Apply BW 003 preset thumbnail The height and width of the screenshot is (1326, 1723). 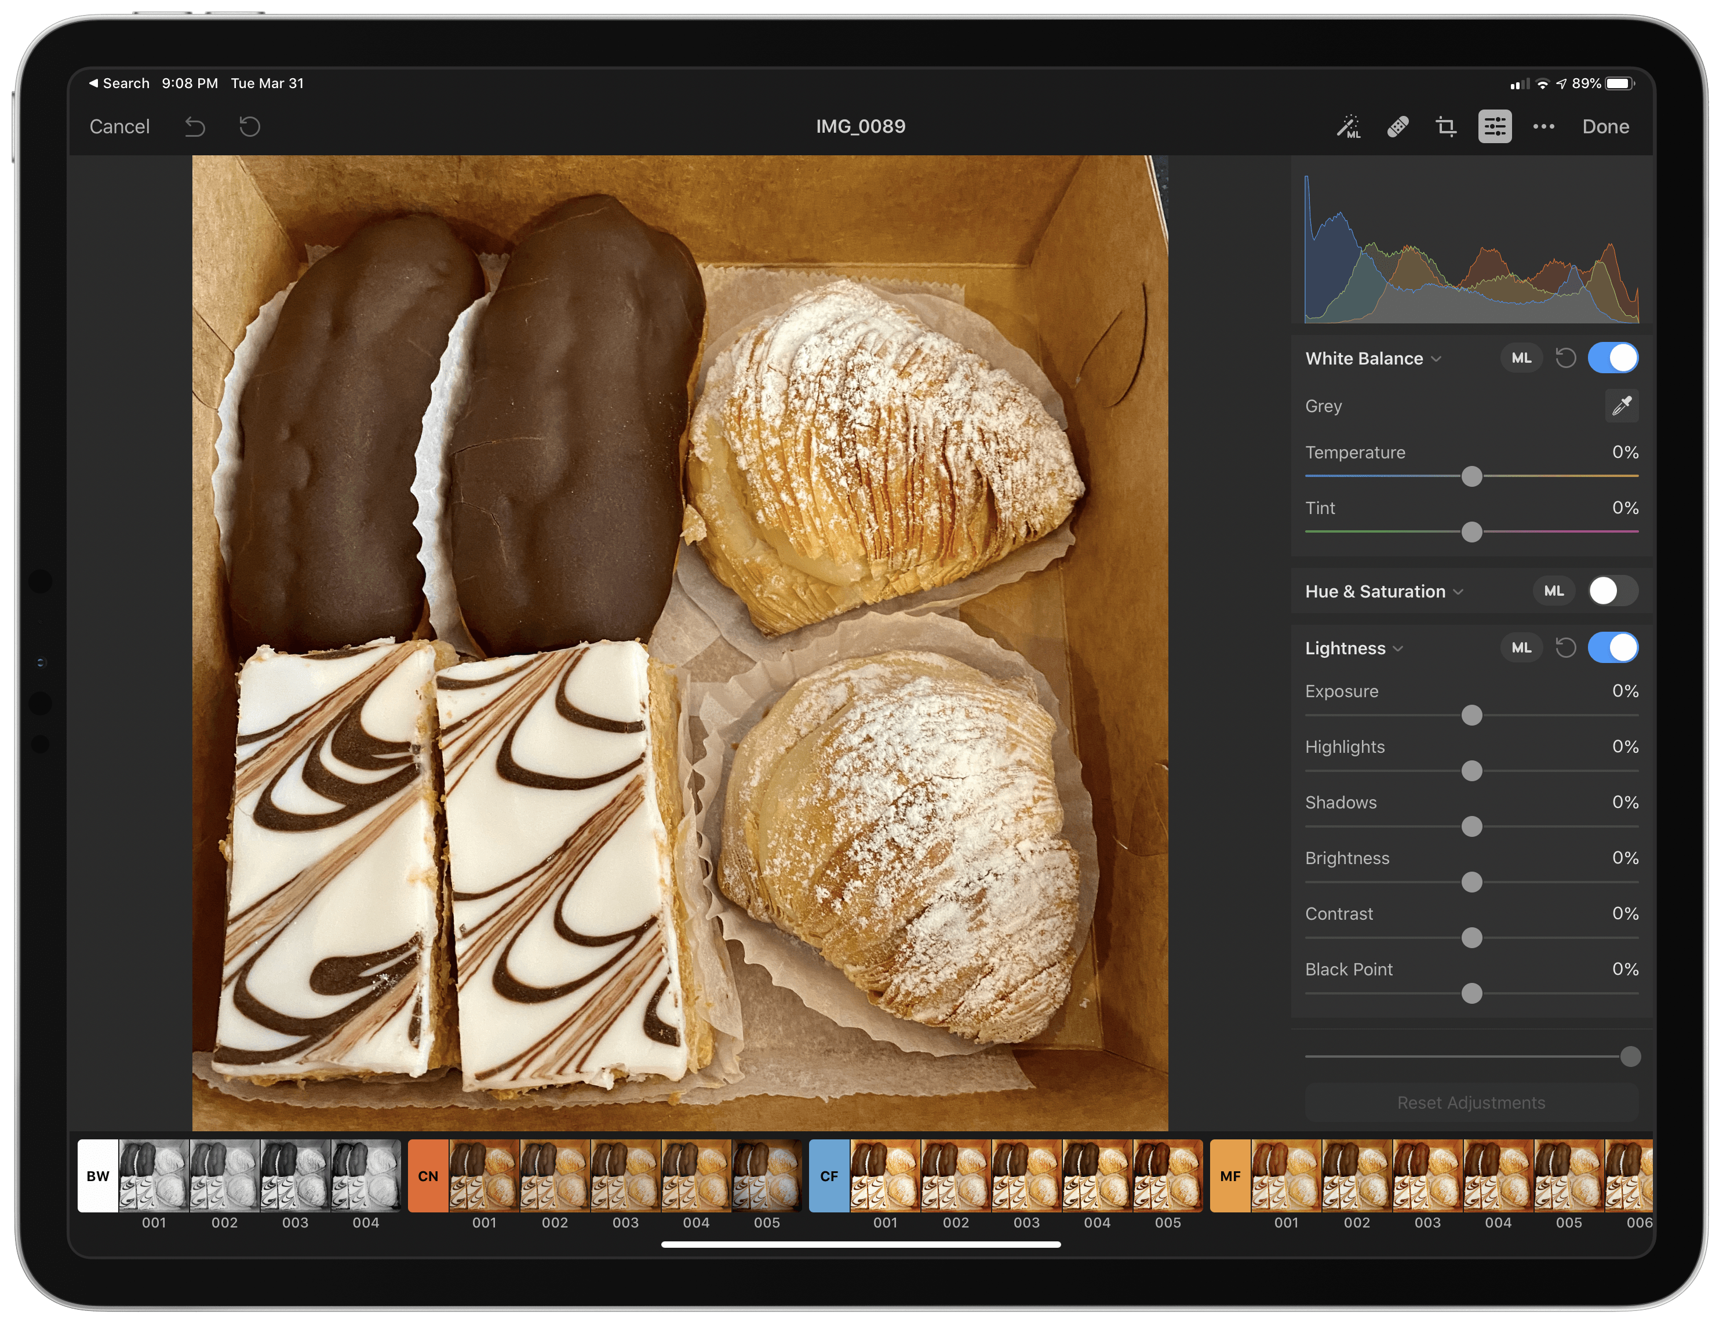(295, 1175)
